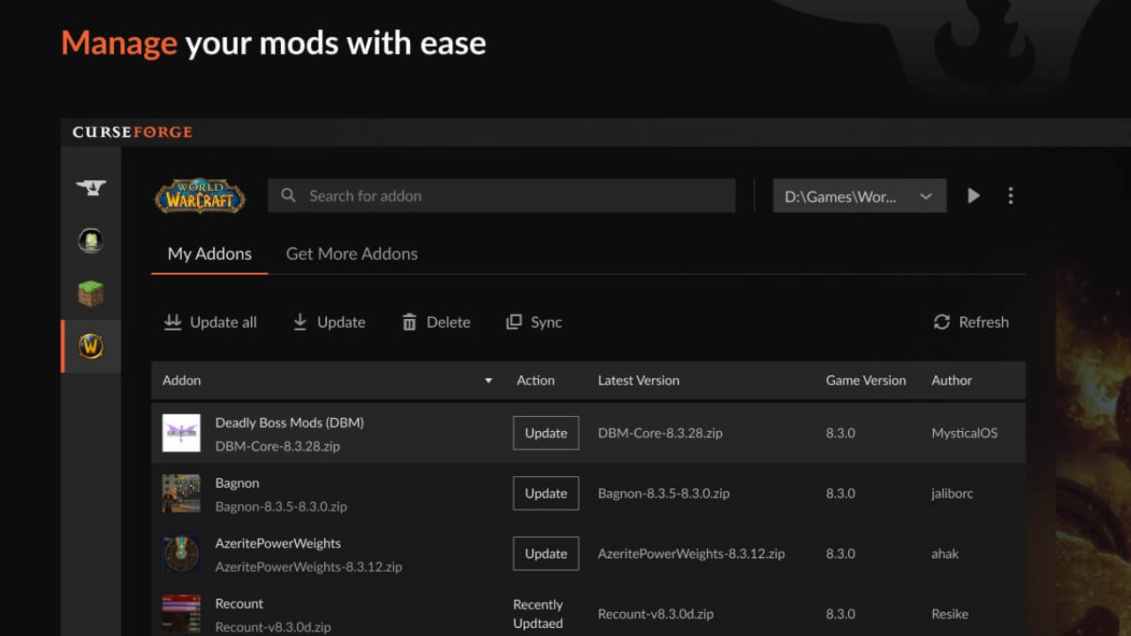This screenshot has height=636, width=1131.
Task: Click latest version Recount-v8.3.0d.zip cell
Action: tap(656, 614)
